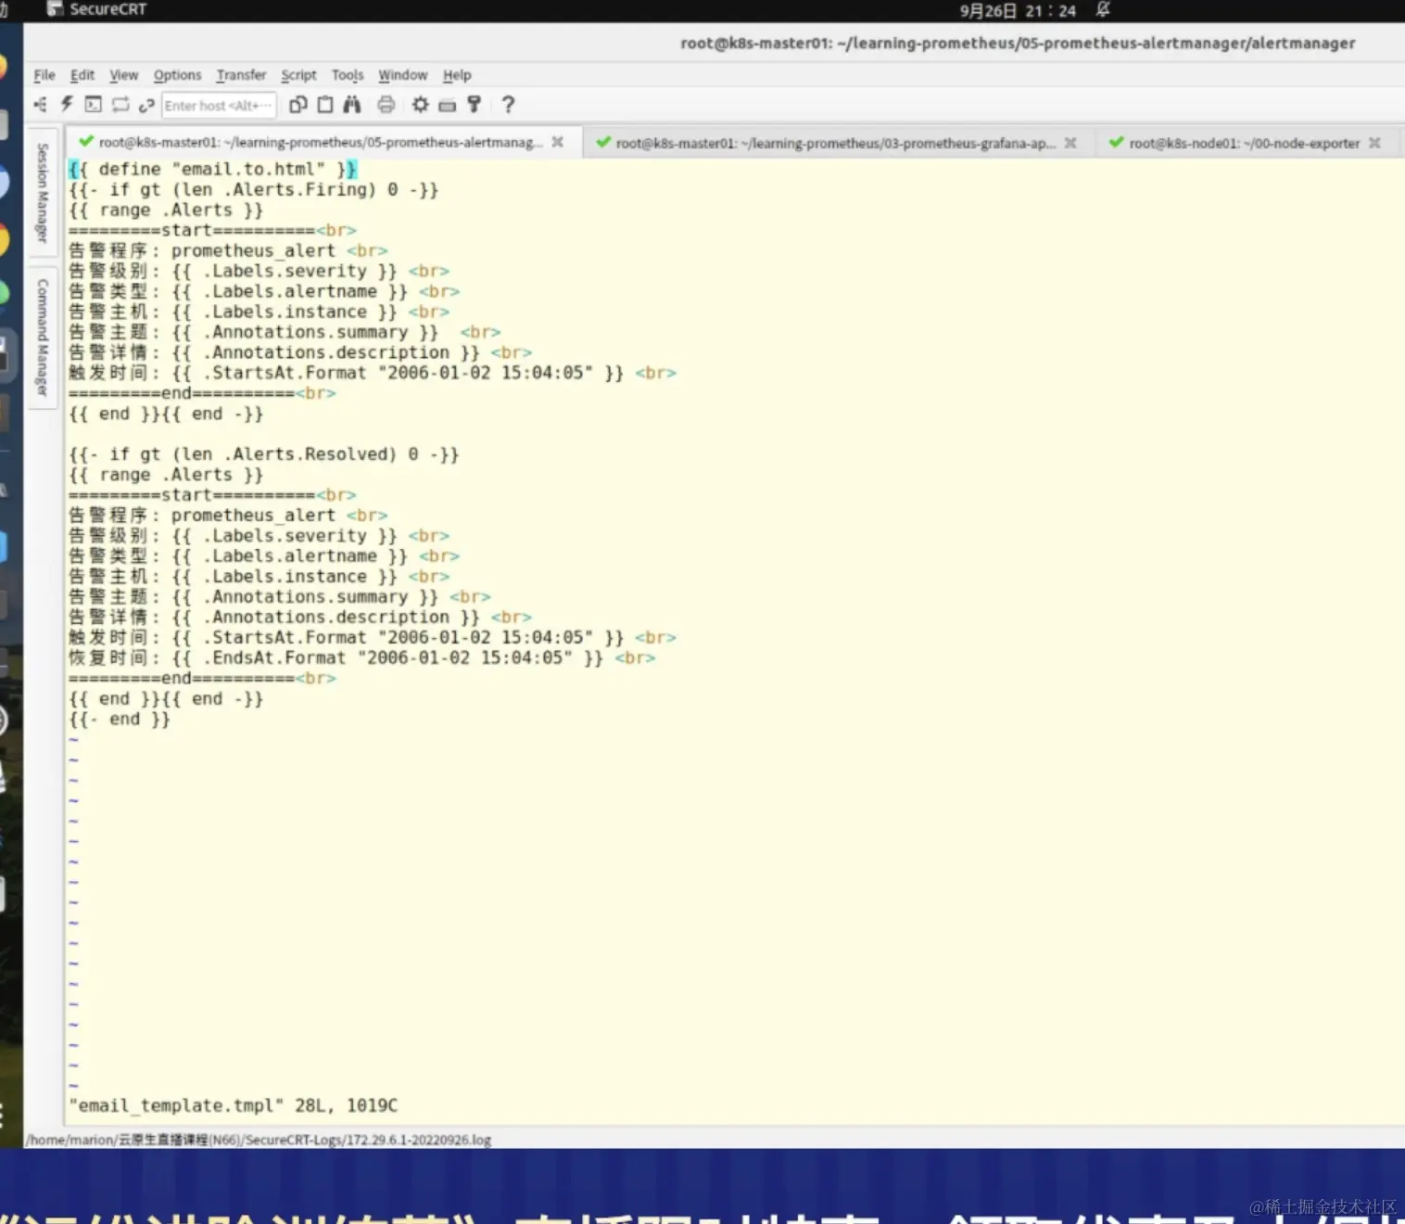Close the 05-prometheus-alertmanager session tab

[x=558, y=142]
